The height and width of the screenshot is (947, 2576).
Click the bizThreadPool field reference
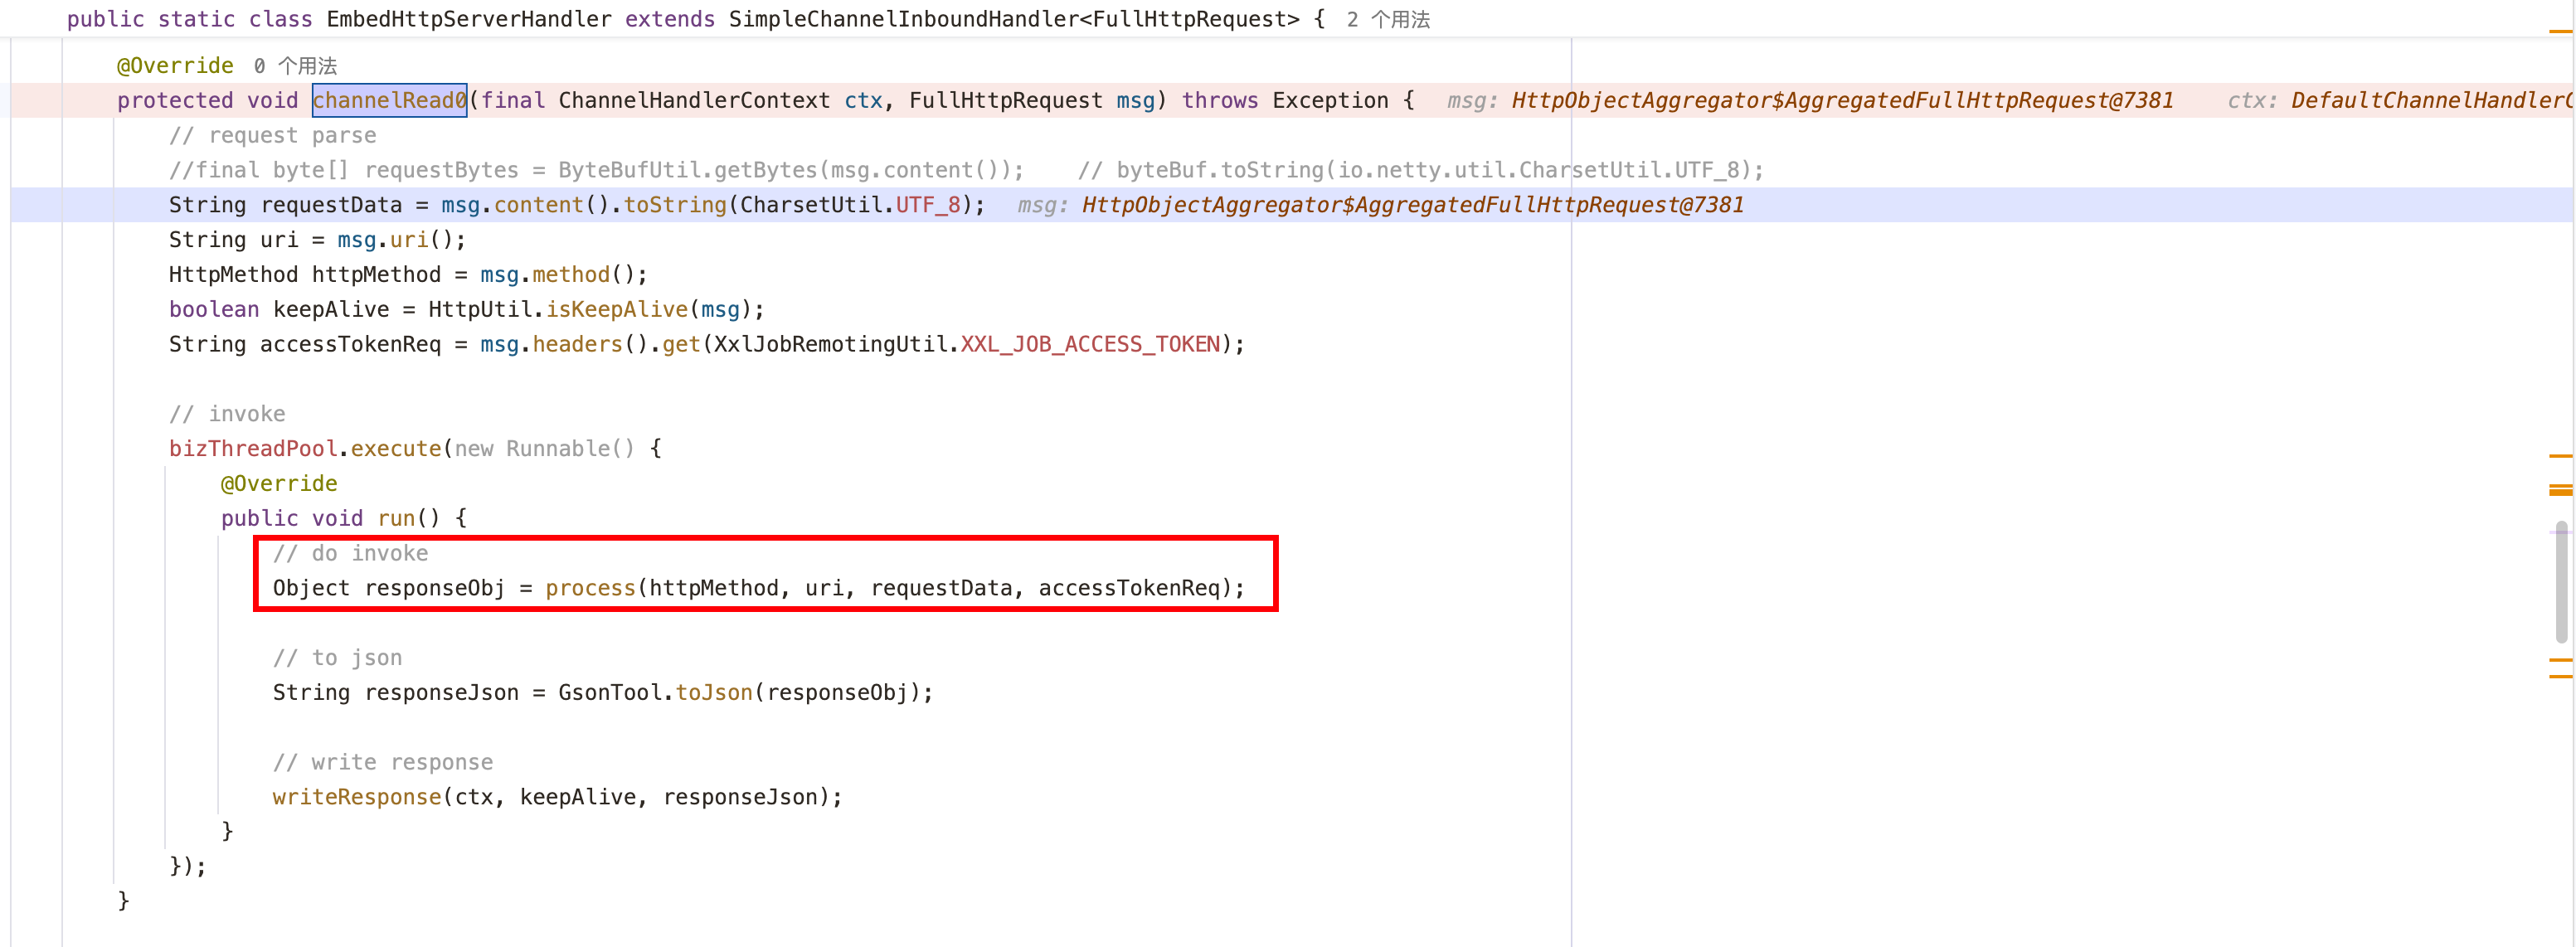click(253, 448)
